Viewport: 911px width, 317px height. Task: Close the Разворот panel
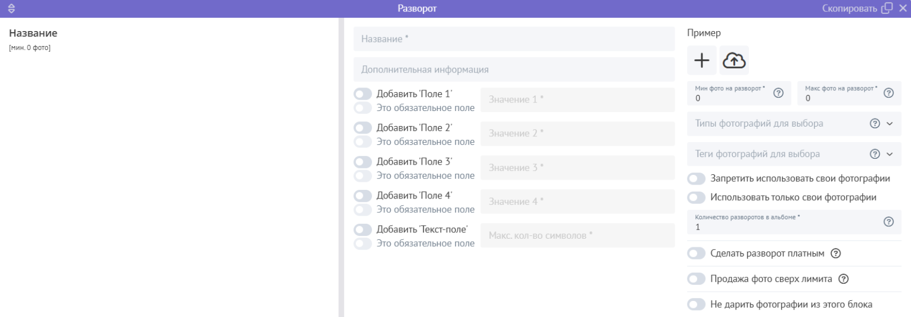[903, 9]
